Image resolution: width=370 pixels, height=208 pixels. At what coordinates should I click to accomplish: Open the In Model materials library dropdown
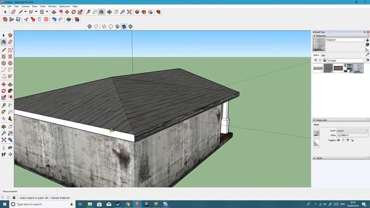tap(346, 60)
